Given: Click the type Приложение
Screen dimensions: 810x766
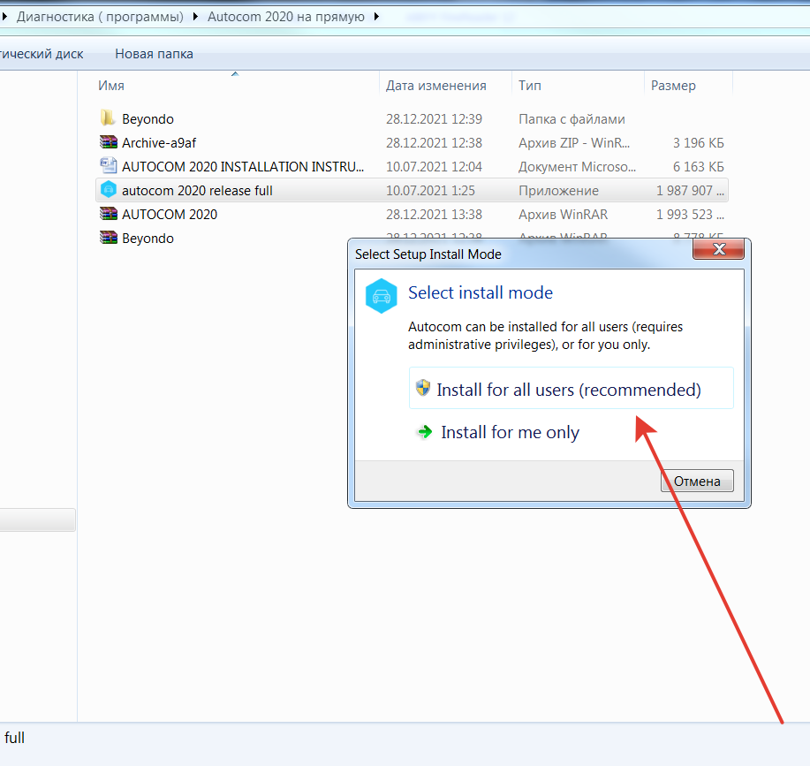Looking at the screenshot, I should click(x=558, y=191).
